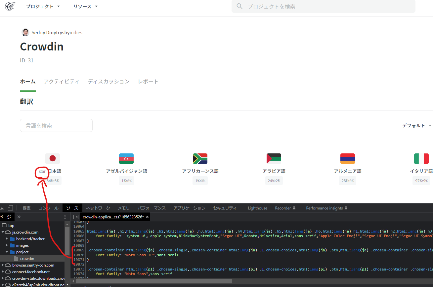This screenshot has height=287, width=433.
Task: Focus the プロジェクトを検索 search field
Action: pos(323,6)
